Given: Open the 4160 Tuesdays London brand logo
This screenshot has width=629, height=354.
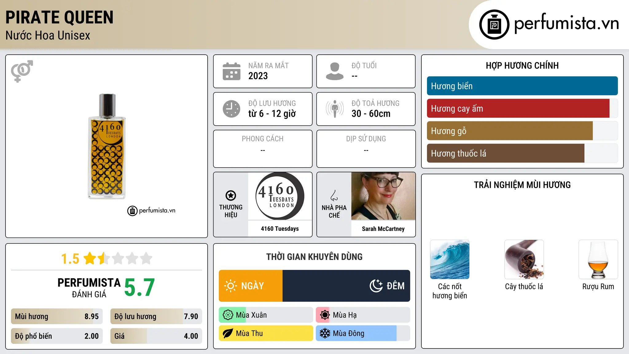Looking at the screenshot, I should [x=280, y=196].
